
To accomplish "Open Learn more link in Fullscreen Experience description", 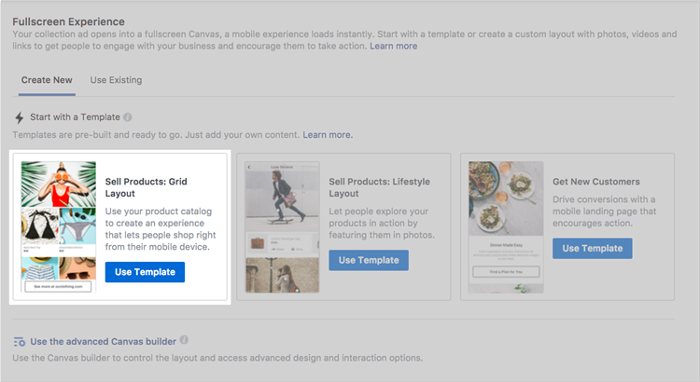I will click(393, 46).
